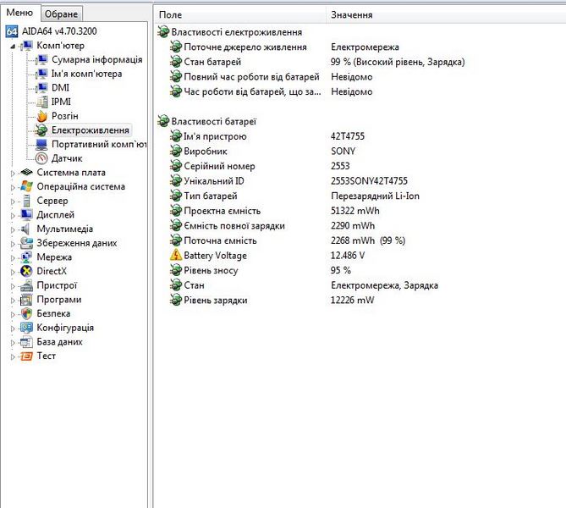Click the flame icon next to Розгін

click(41, 116)
